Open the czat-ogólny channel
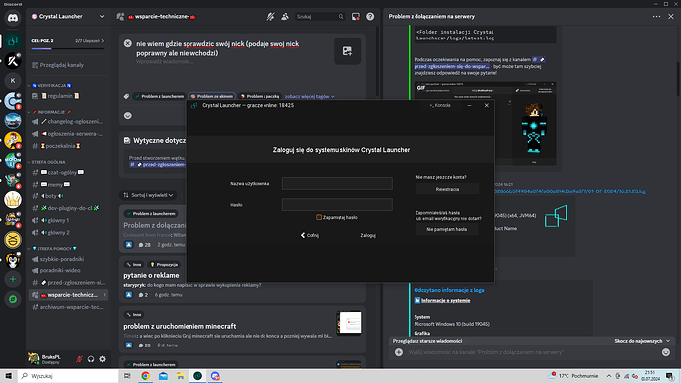Viewport: 681px width, 383px height. (x=68, y=173)
